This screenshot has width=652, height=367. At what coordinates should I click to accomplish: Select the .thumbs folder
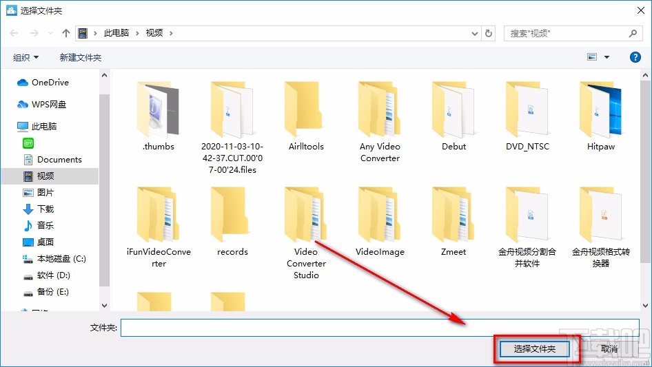coord(159,116)
